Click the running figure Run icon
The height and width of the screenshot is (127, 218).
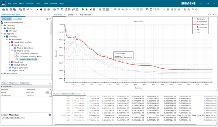pos(90,9)
